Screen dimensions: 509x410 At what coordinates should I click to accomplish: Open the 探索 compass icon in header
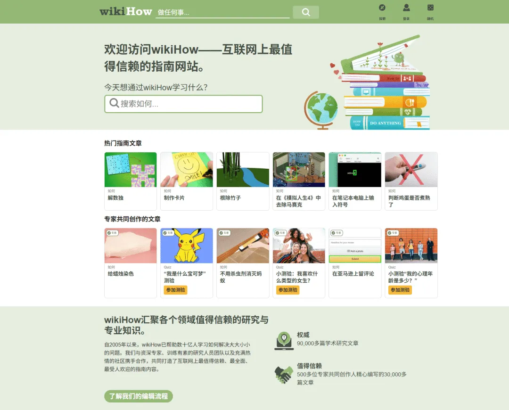pos(382,8)
